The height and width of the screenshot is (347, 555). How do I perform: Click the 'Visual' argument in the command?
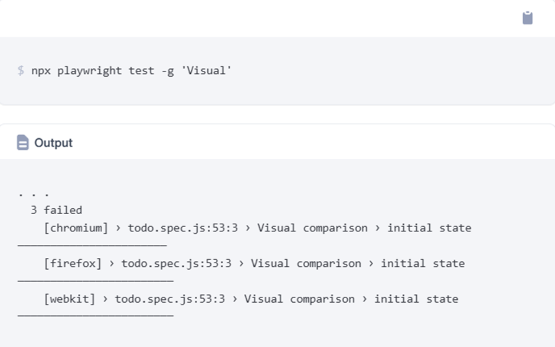pos(207,71)
